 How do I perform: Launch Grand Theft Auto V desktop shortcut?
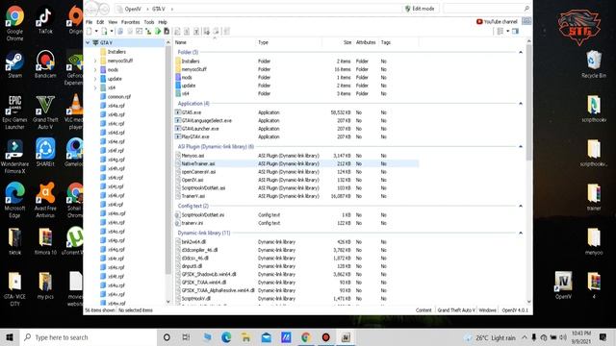tap(45, 112)
